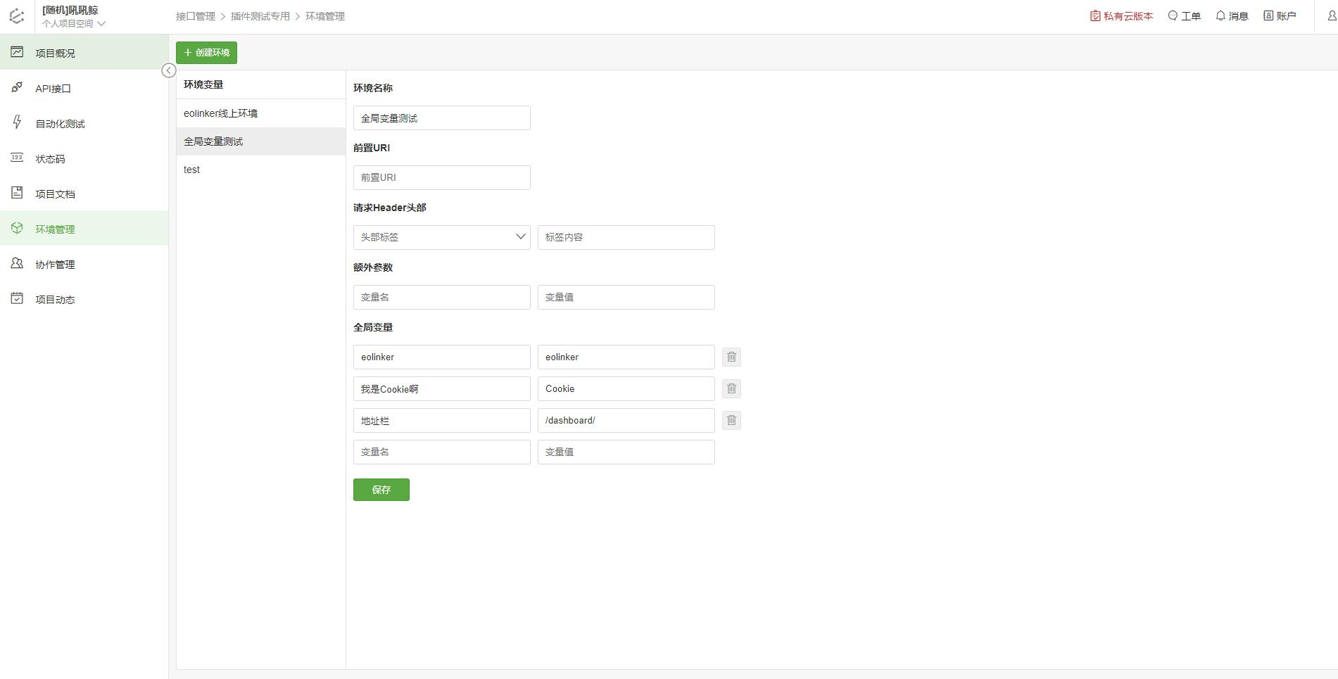Click the 保存 button
Image resolution: width=1338 pixels, height=679 pixels.
[381, 490]
